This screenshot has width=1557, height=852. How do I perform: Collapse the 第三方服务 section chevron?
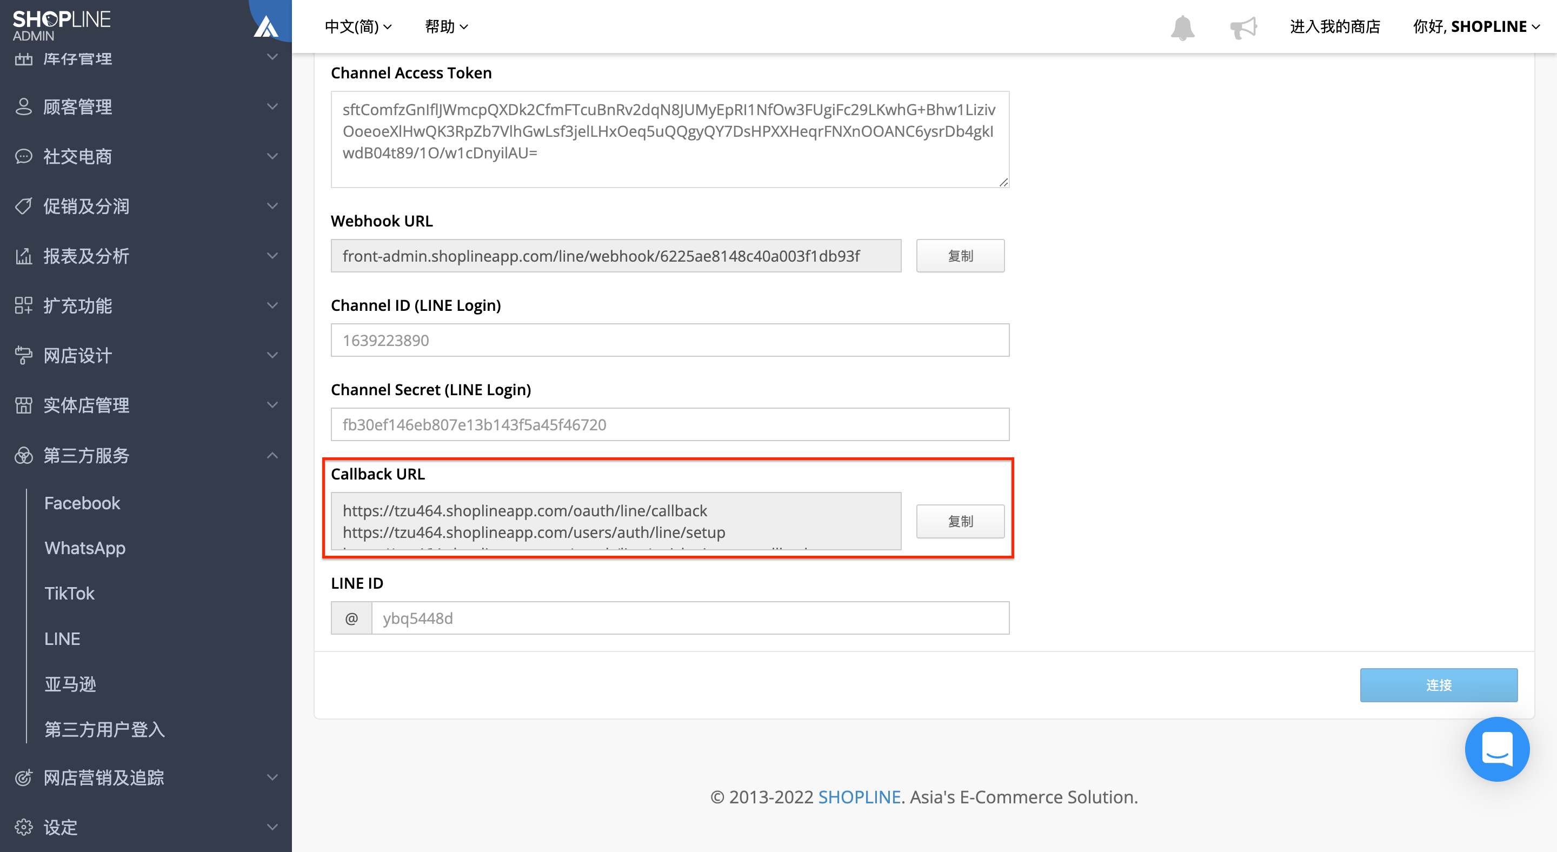point(272,455)
